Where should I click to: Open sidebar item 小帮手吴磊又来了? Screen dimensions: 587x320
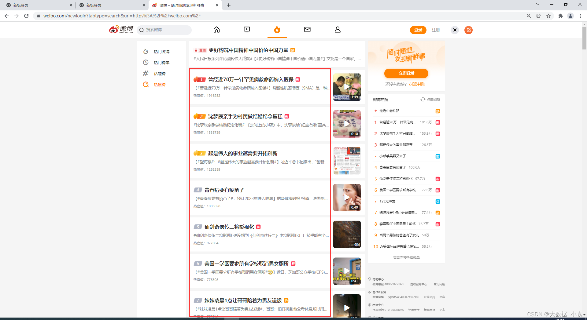pyautogui.click(x=393, y=156)
